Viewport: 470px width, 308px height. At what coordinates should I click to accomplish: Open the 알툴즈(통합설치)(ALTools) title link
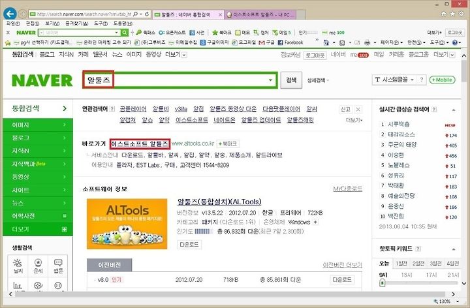tap(219, 202)
